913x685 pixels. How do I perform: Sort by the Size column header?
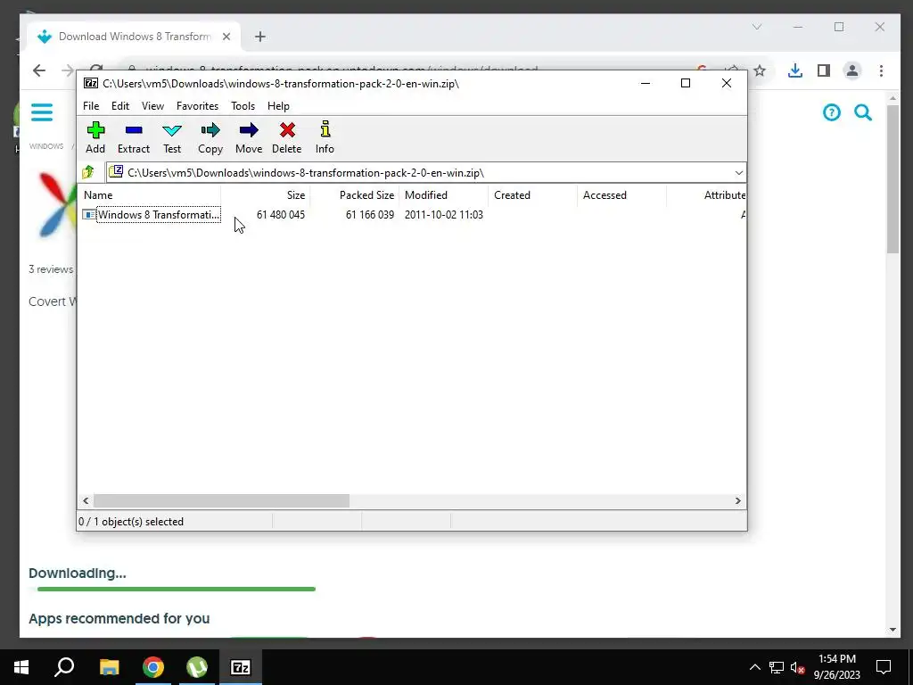pyautogui.click(x=265, y=195)
